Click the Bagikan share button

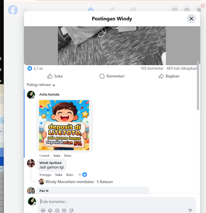click(x=169, y=76)
